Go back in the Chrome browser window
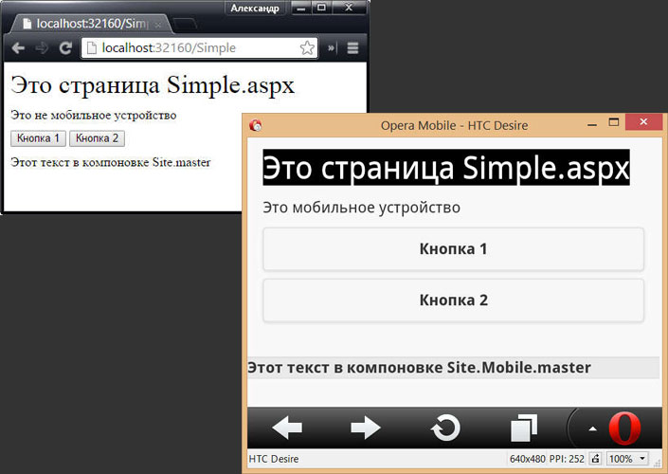668x474 pixels. coord(18,48)
